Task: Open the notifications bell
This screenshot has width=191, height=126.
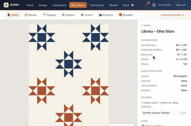Action: 146,5
